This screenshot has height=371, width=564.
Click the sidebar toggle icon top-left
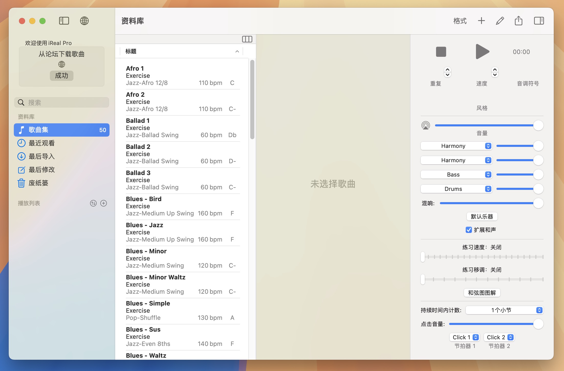(x=64, y=21)
